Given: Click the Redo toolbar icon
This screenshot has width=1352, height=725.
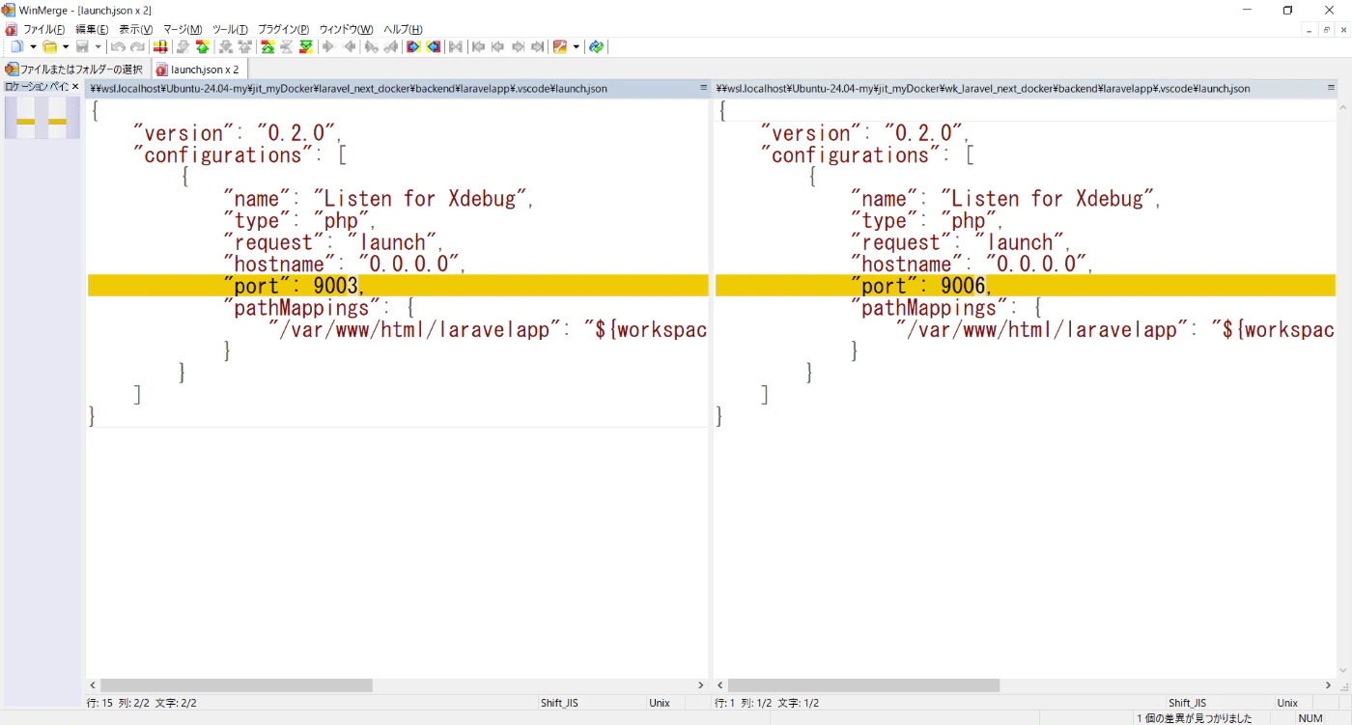Looking at the screenshot, I should 138,46.
